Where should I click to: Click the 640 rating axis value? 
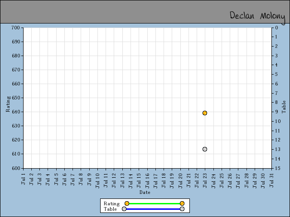[15, 112]
